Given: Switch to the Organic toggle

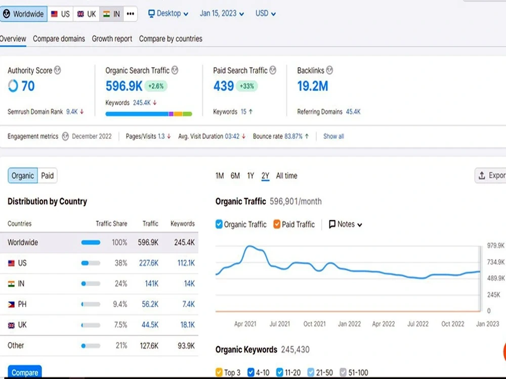Looking at the screenshot, I should pos(23,176).
